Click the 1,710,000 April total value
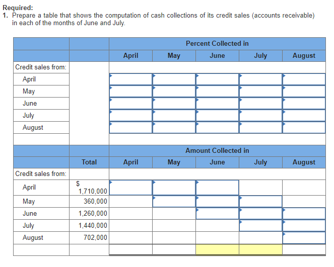 (93, 191)
